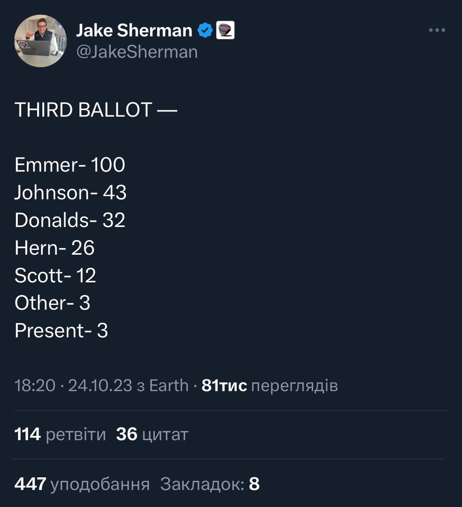Open the three-dot more options menu
Viewport: 462px width, 507px height.
(437, 30)
